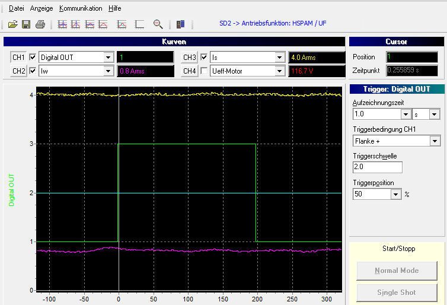Click the empty axes icon in toolbar

pyautogui.click(x=139, y=24)
